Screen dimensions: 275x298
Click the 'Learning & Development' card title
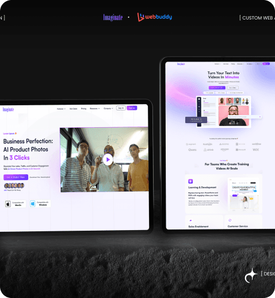tap(202, 188)
